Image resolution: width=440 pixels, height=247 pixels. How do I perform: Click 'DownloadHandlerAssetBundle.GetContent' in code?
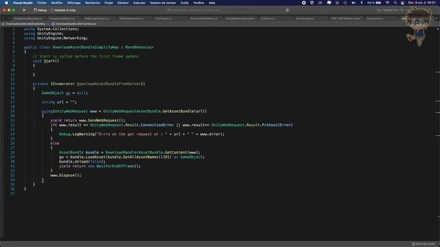click(146, 152)
